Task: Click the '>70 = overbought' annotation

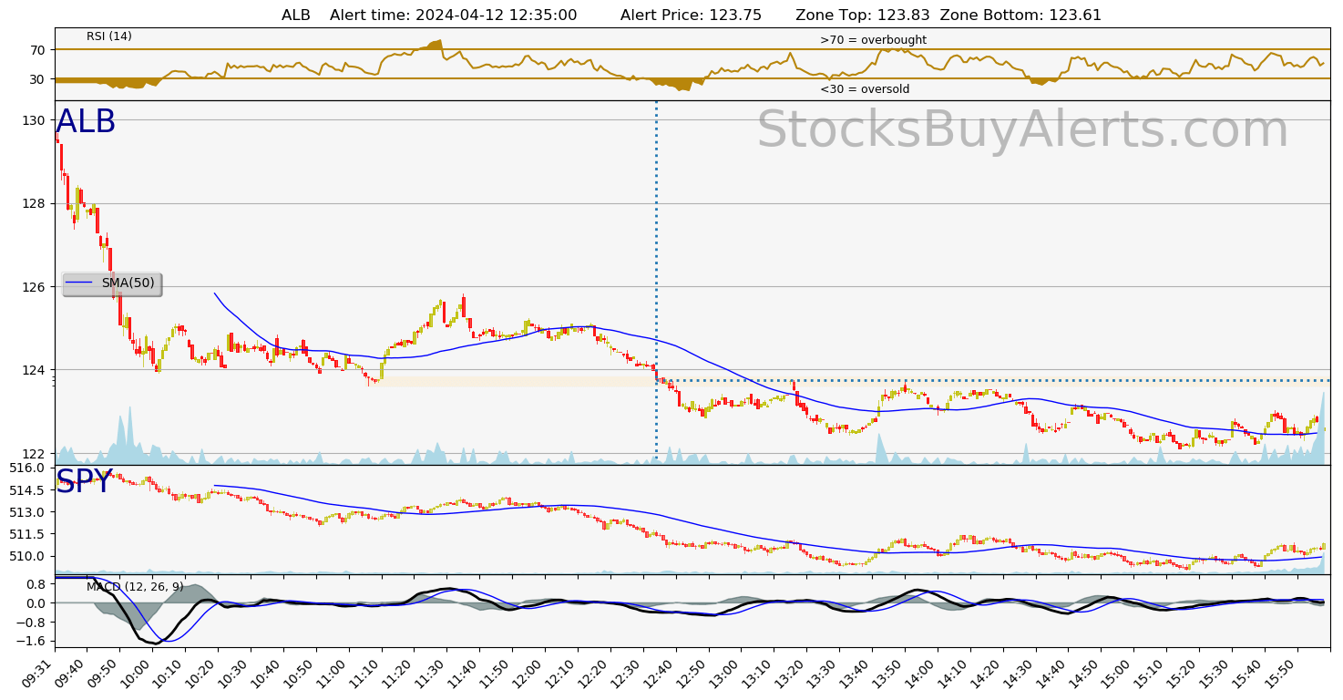Action: coord(873,40)
